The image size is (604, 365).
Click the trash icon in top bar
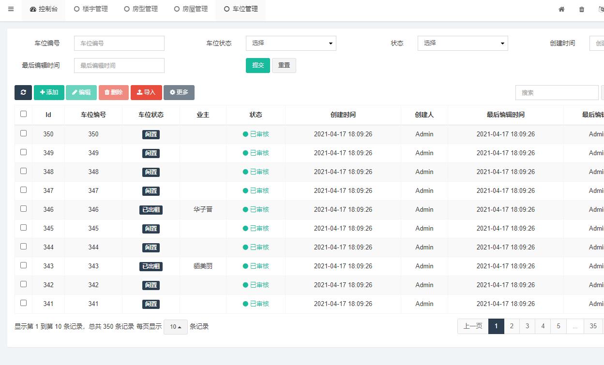coord(582,9)
